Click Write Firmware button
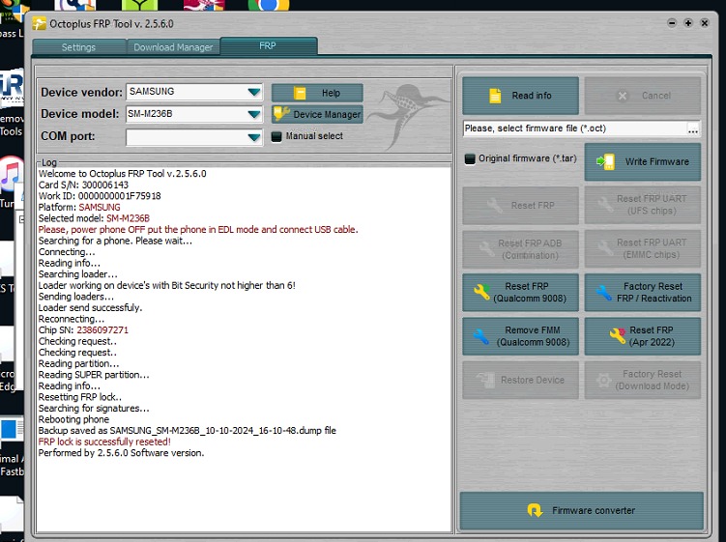The height and width of the screenshot is (542, 726). [x=643, y=162]
